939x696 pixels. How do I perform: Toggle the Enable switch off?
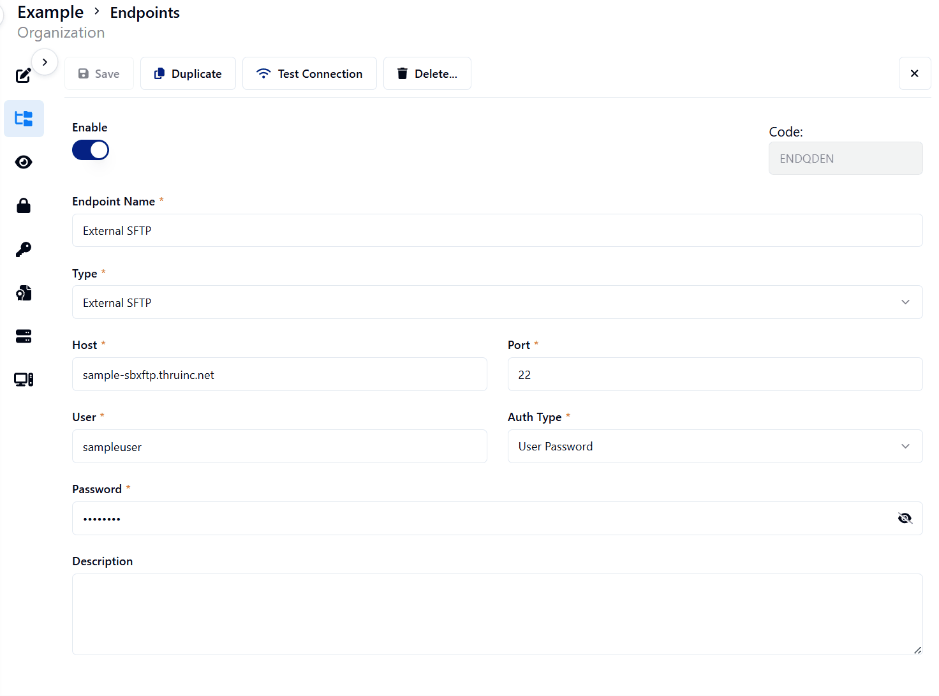91,151
